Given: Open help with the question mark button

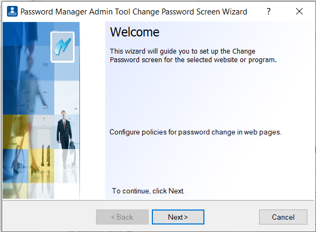Looking at the screenshot, I should pyautogui.click(x=268, y=11).
